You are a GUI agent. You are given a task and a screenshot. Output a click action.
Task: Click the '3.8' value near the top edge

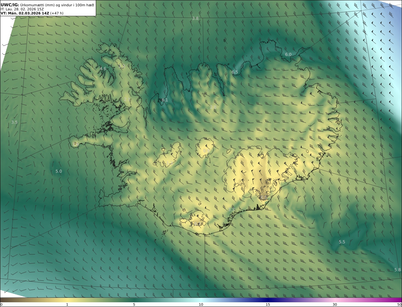coord(195,19)
